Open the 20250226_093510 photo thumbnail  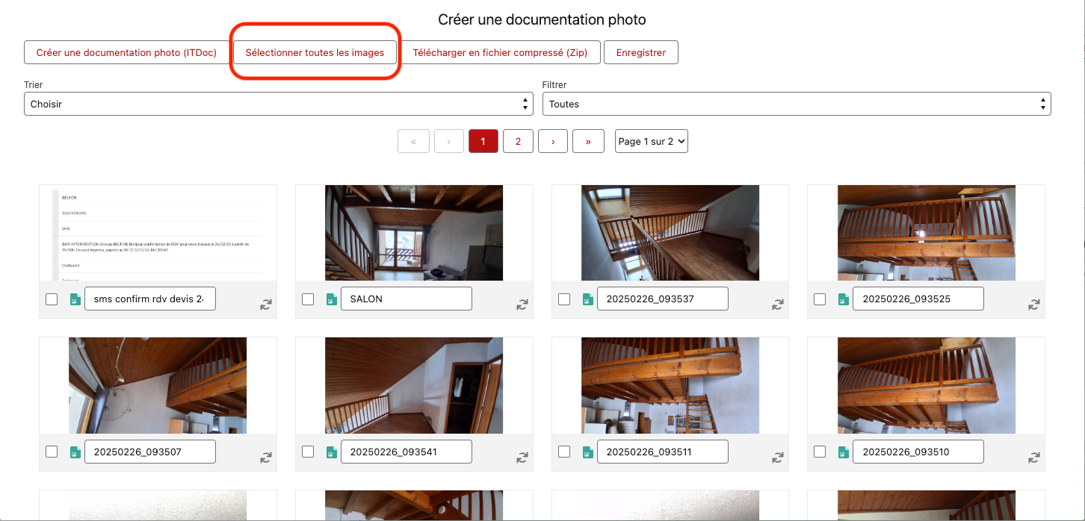coord(927,385)
